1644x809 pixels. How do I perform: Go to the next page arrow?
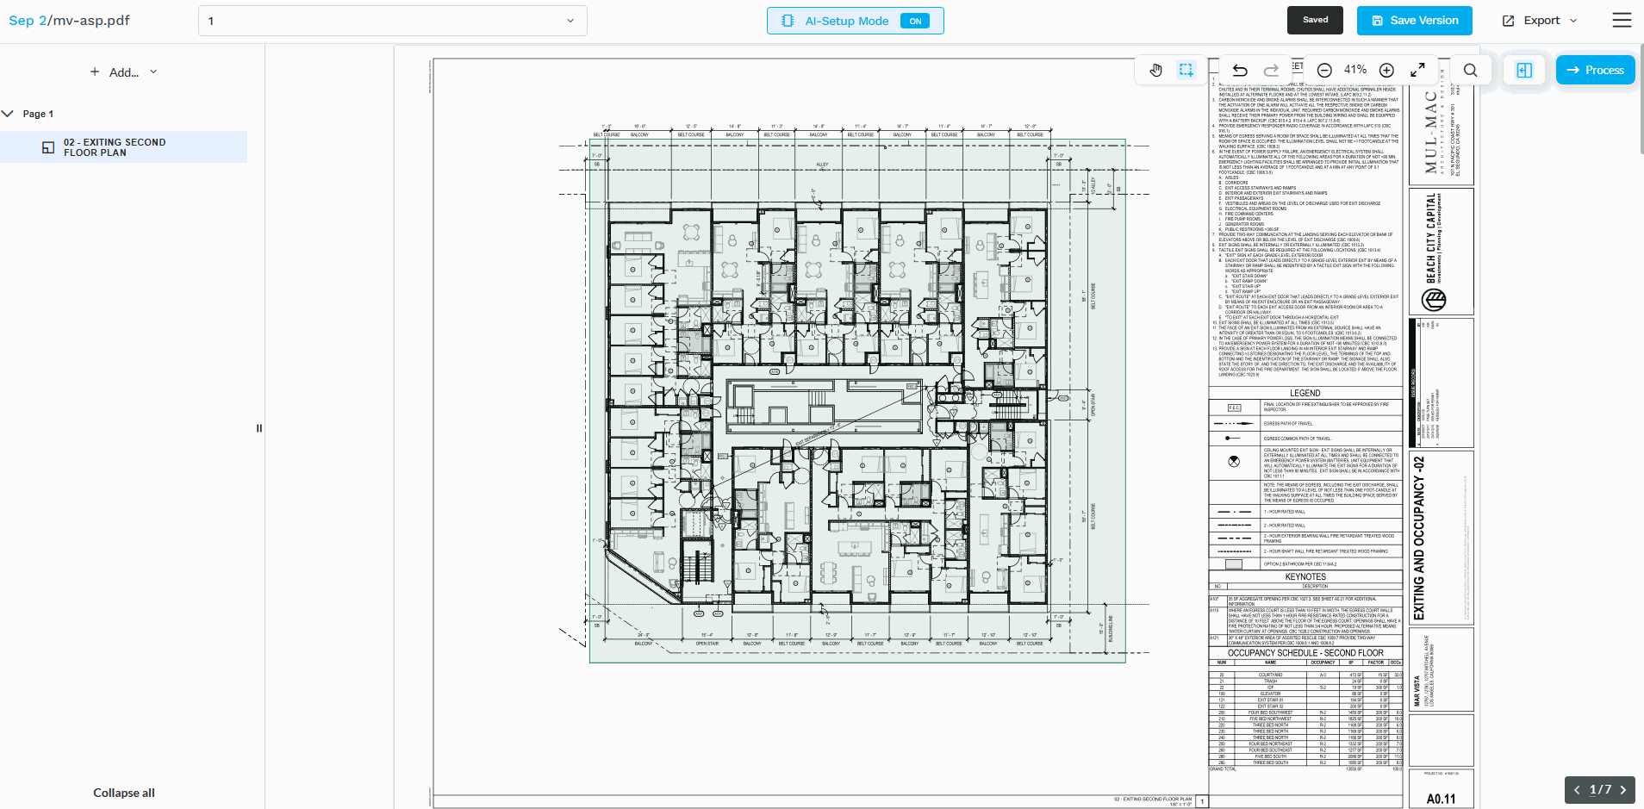[x=1623, y=790]
